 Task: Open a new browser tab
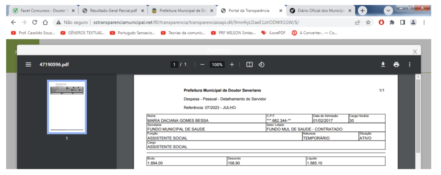click(362, 11)
